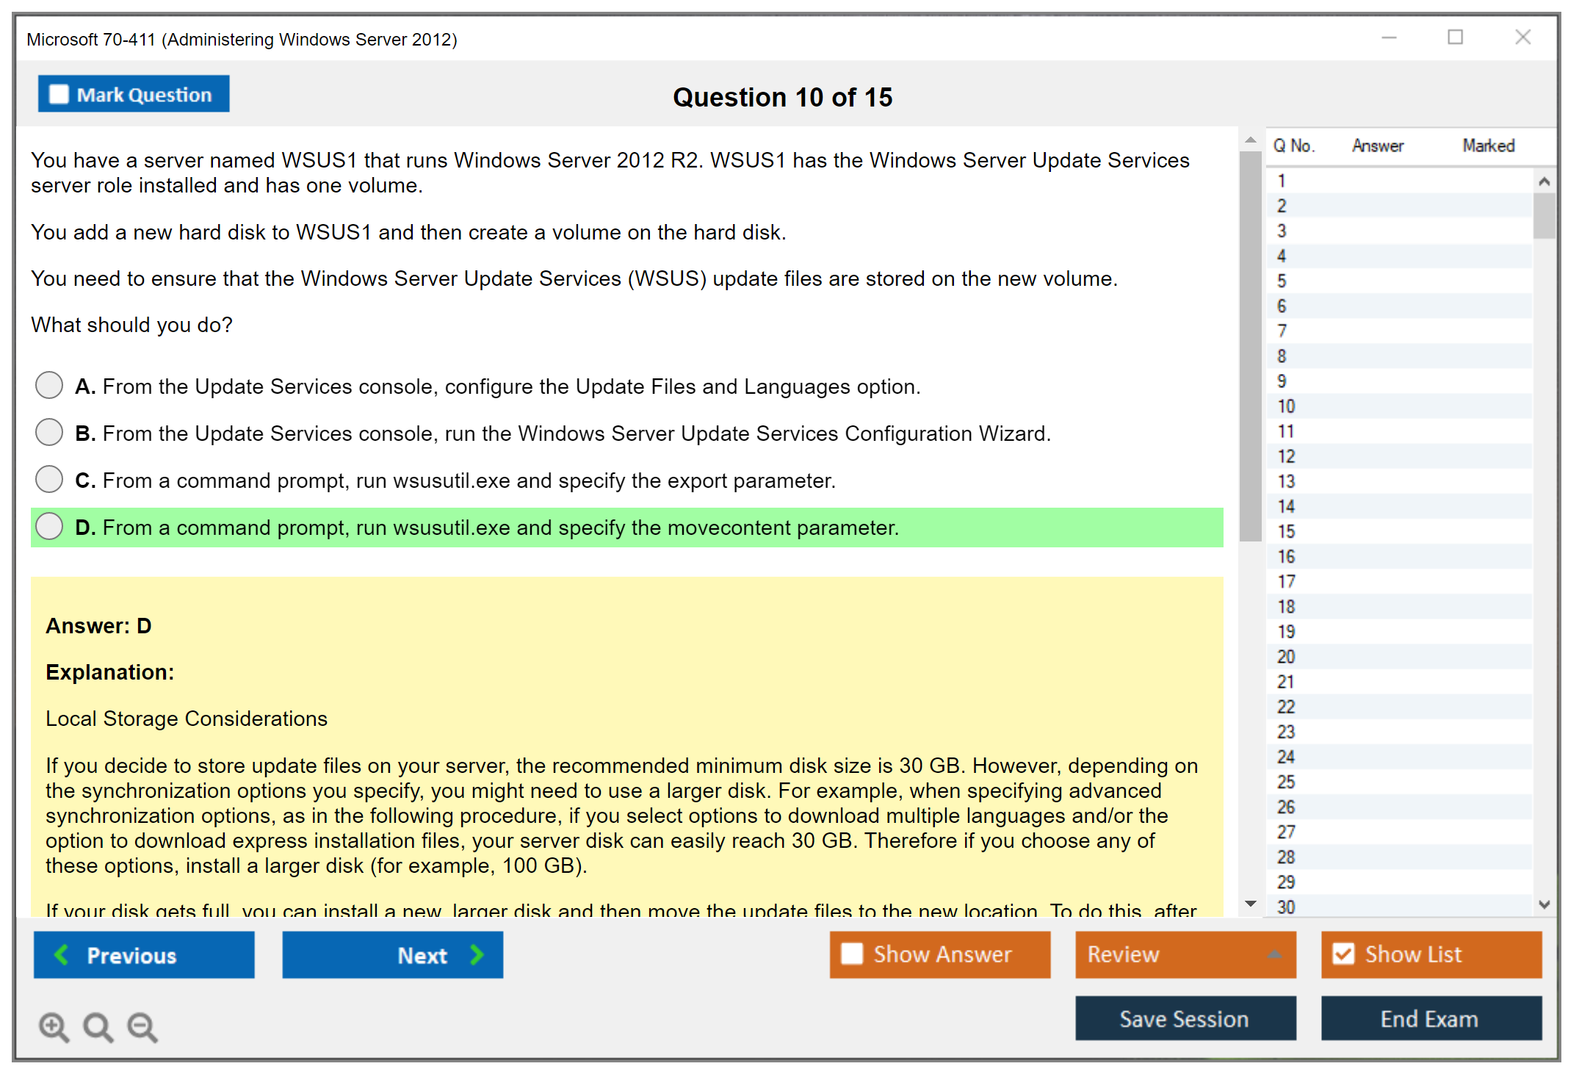
Task: Select answer option A radio button
Action: click(49, 385)
